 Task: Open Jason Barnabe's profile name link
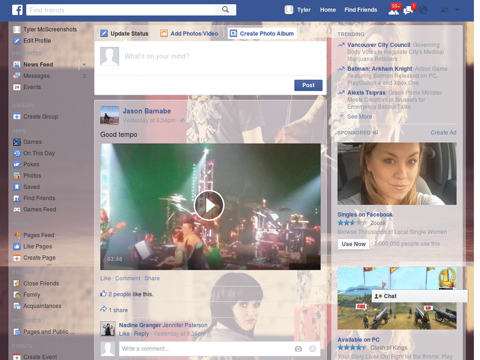pyautogui.click(x=147, y=111)
